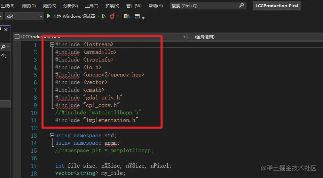Click the variable file_size on line 17

point(81,165)
